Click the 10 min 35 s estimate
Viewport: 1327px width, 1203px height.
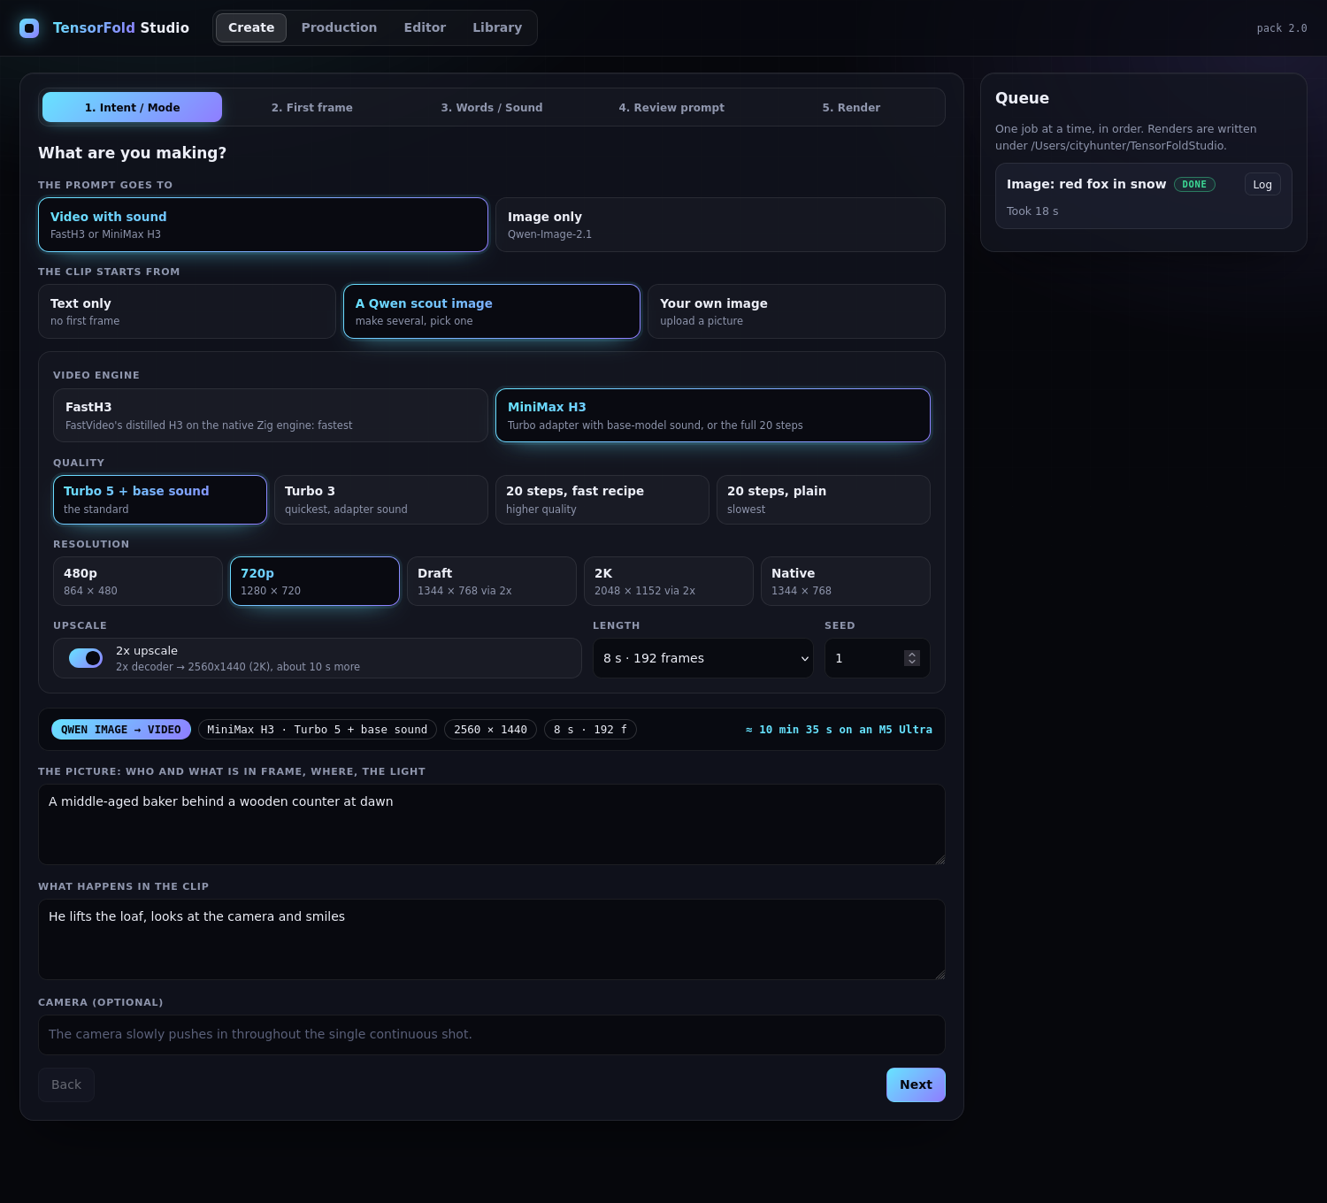click(839, 730)
